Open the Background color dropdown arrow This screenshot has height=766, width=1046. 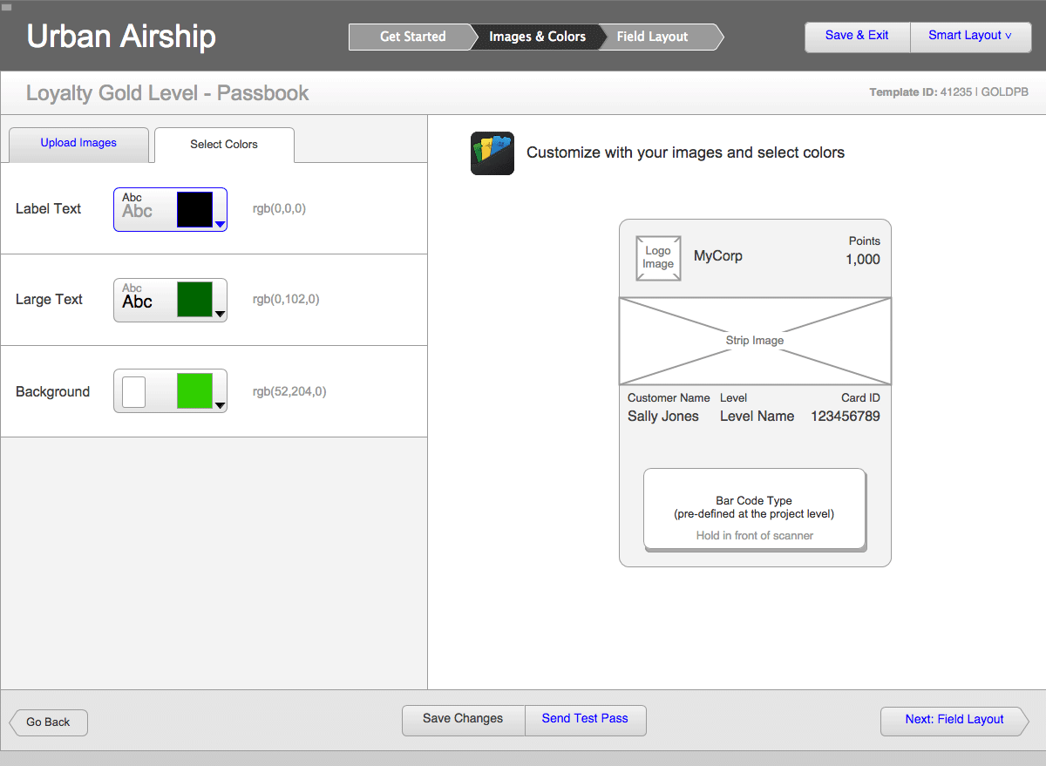pyautogui.click(x=221, y=405)
